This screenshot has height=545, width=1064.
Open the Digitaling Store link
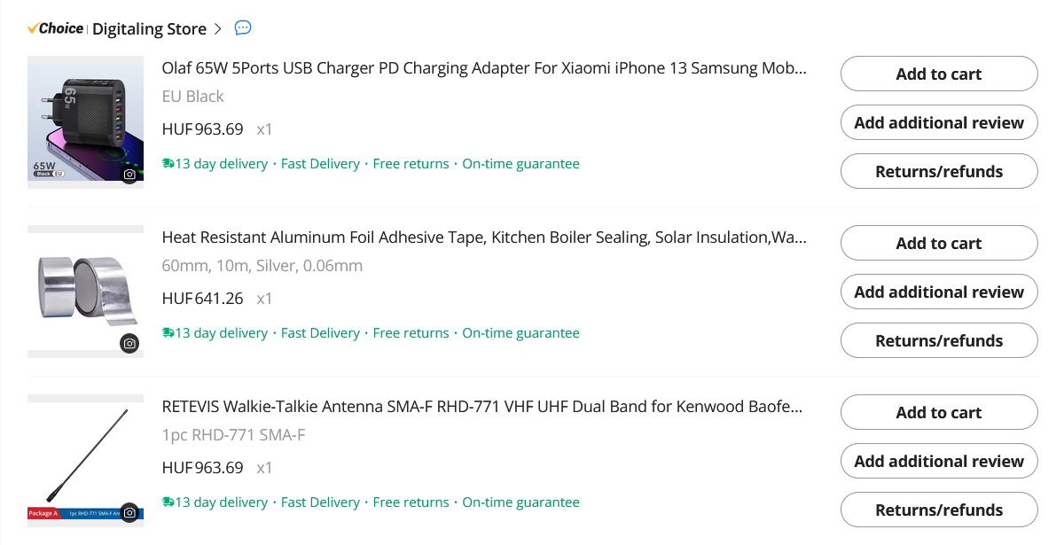click(149, 29)
